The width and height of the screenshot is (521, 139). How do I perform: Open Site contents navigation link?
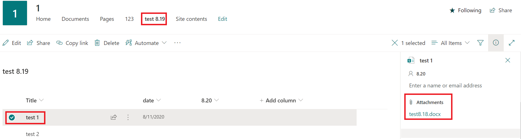point(191,19)
